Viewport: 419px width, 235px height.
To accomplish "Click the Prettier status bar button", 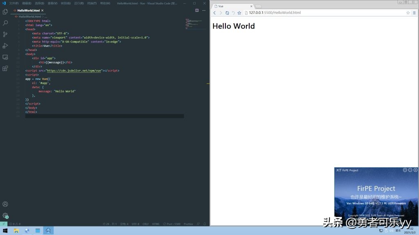I will [x=188, y=224].
